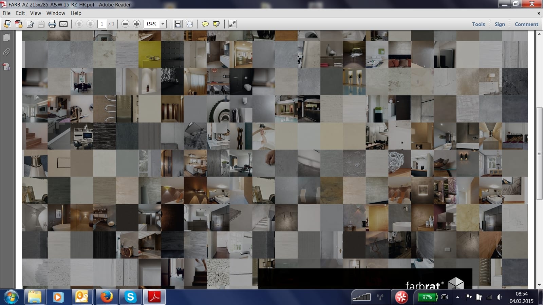Zoom out with the minus button
The width and height of the screenshot is (543, 305).
[x=125, y=24]
